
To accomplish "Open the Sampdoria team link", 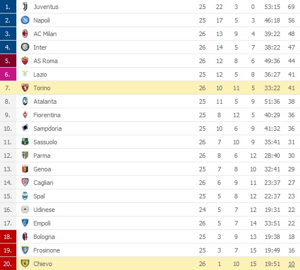I will coord(47,129).
